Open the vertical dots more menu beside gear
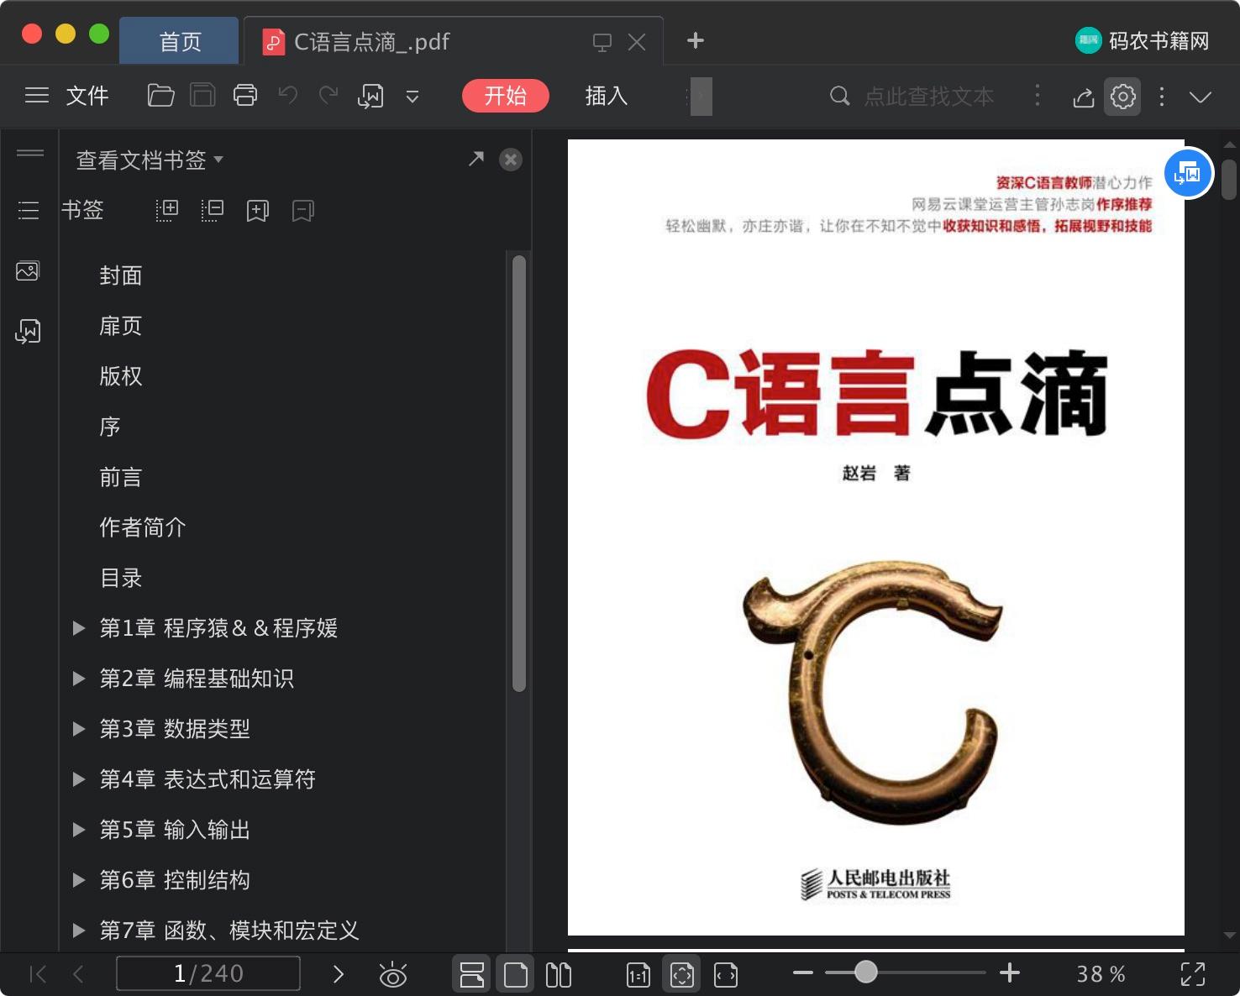The height and width of the screenshot is (996, 1240). point(1162,97)
